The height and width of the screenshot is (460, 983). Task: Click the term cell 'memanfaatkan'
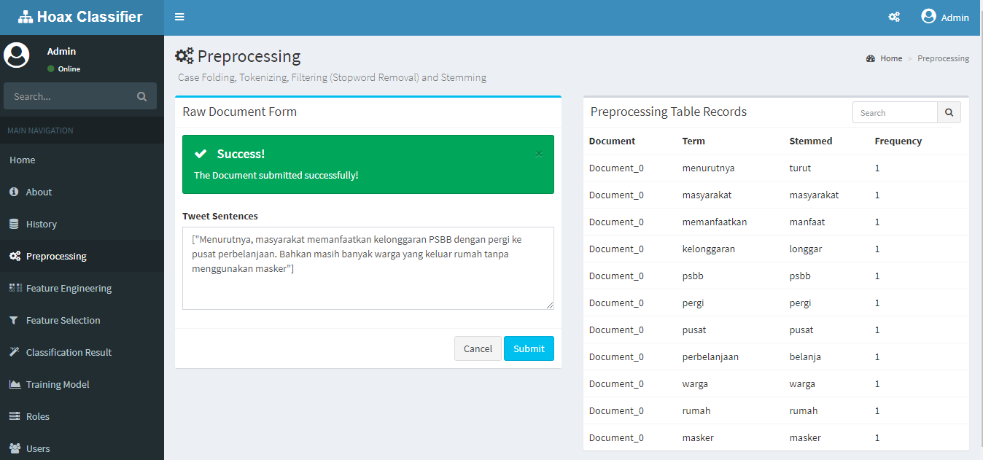(715, 222)
